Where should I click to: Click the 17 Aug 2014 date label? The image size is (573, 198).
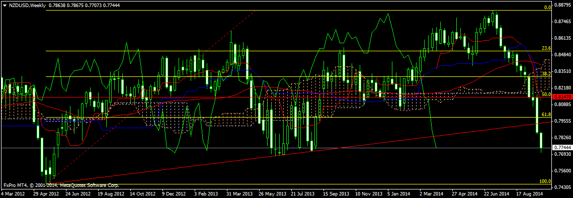[x=529, y=194]
